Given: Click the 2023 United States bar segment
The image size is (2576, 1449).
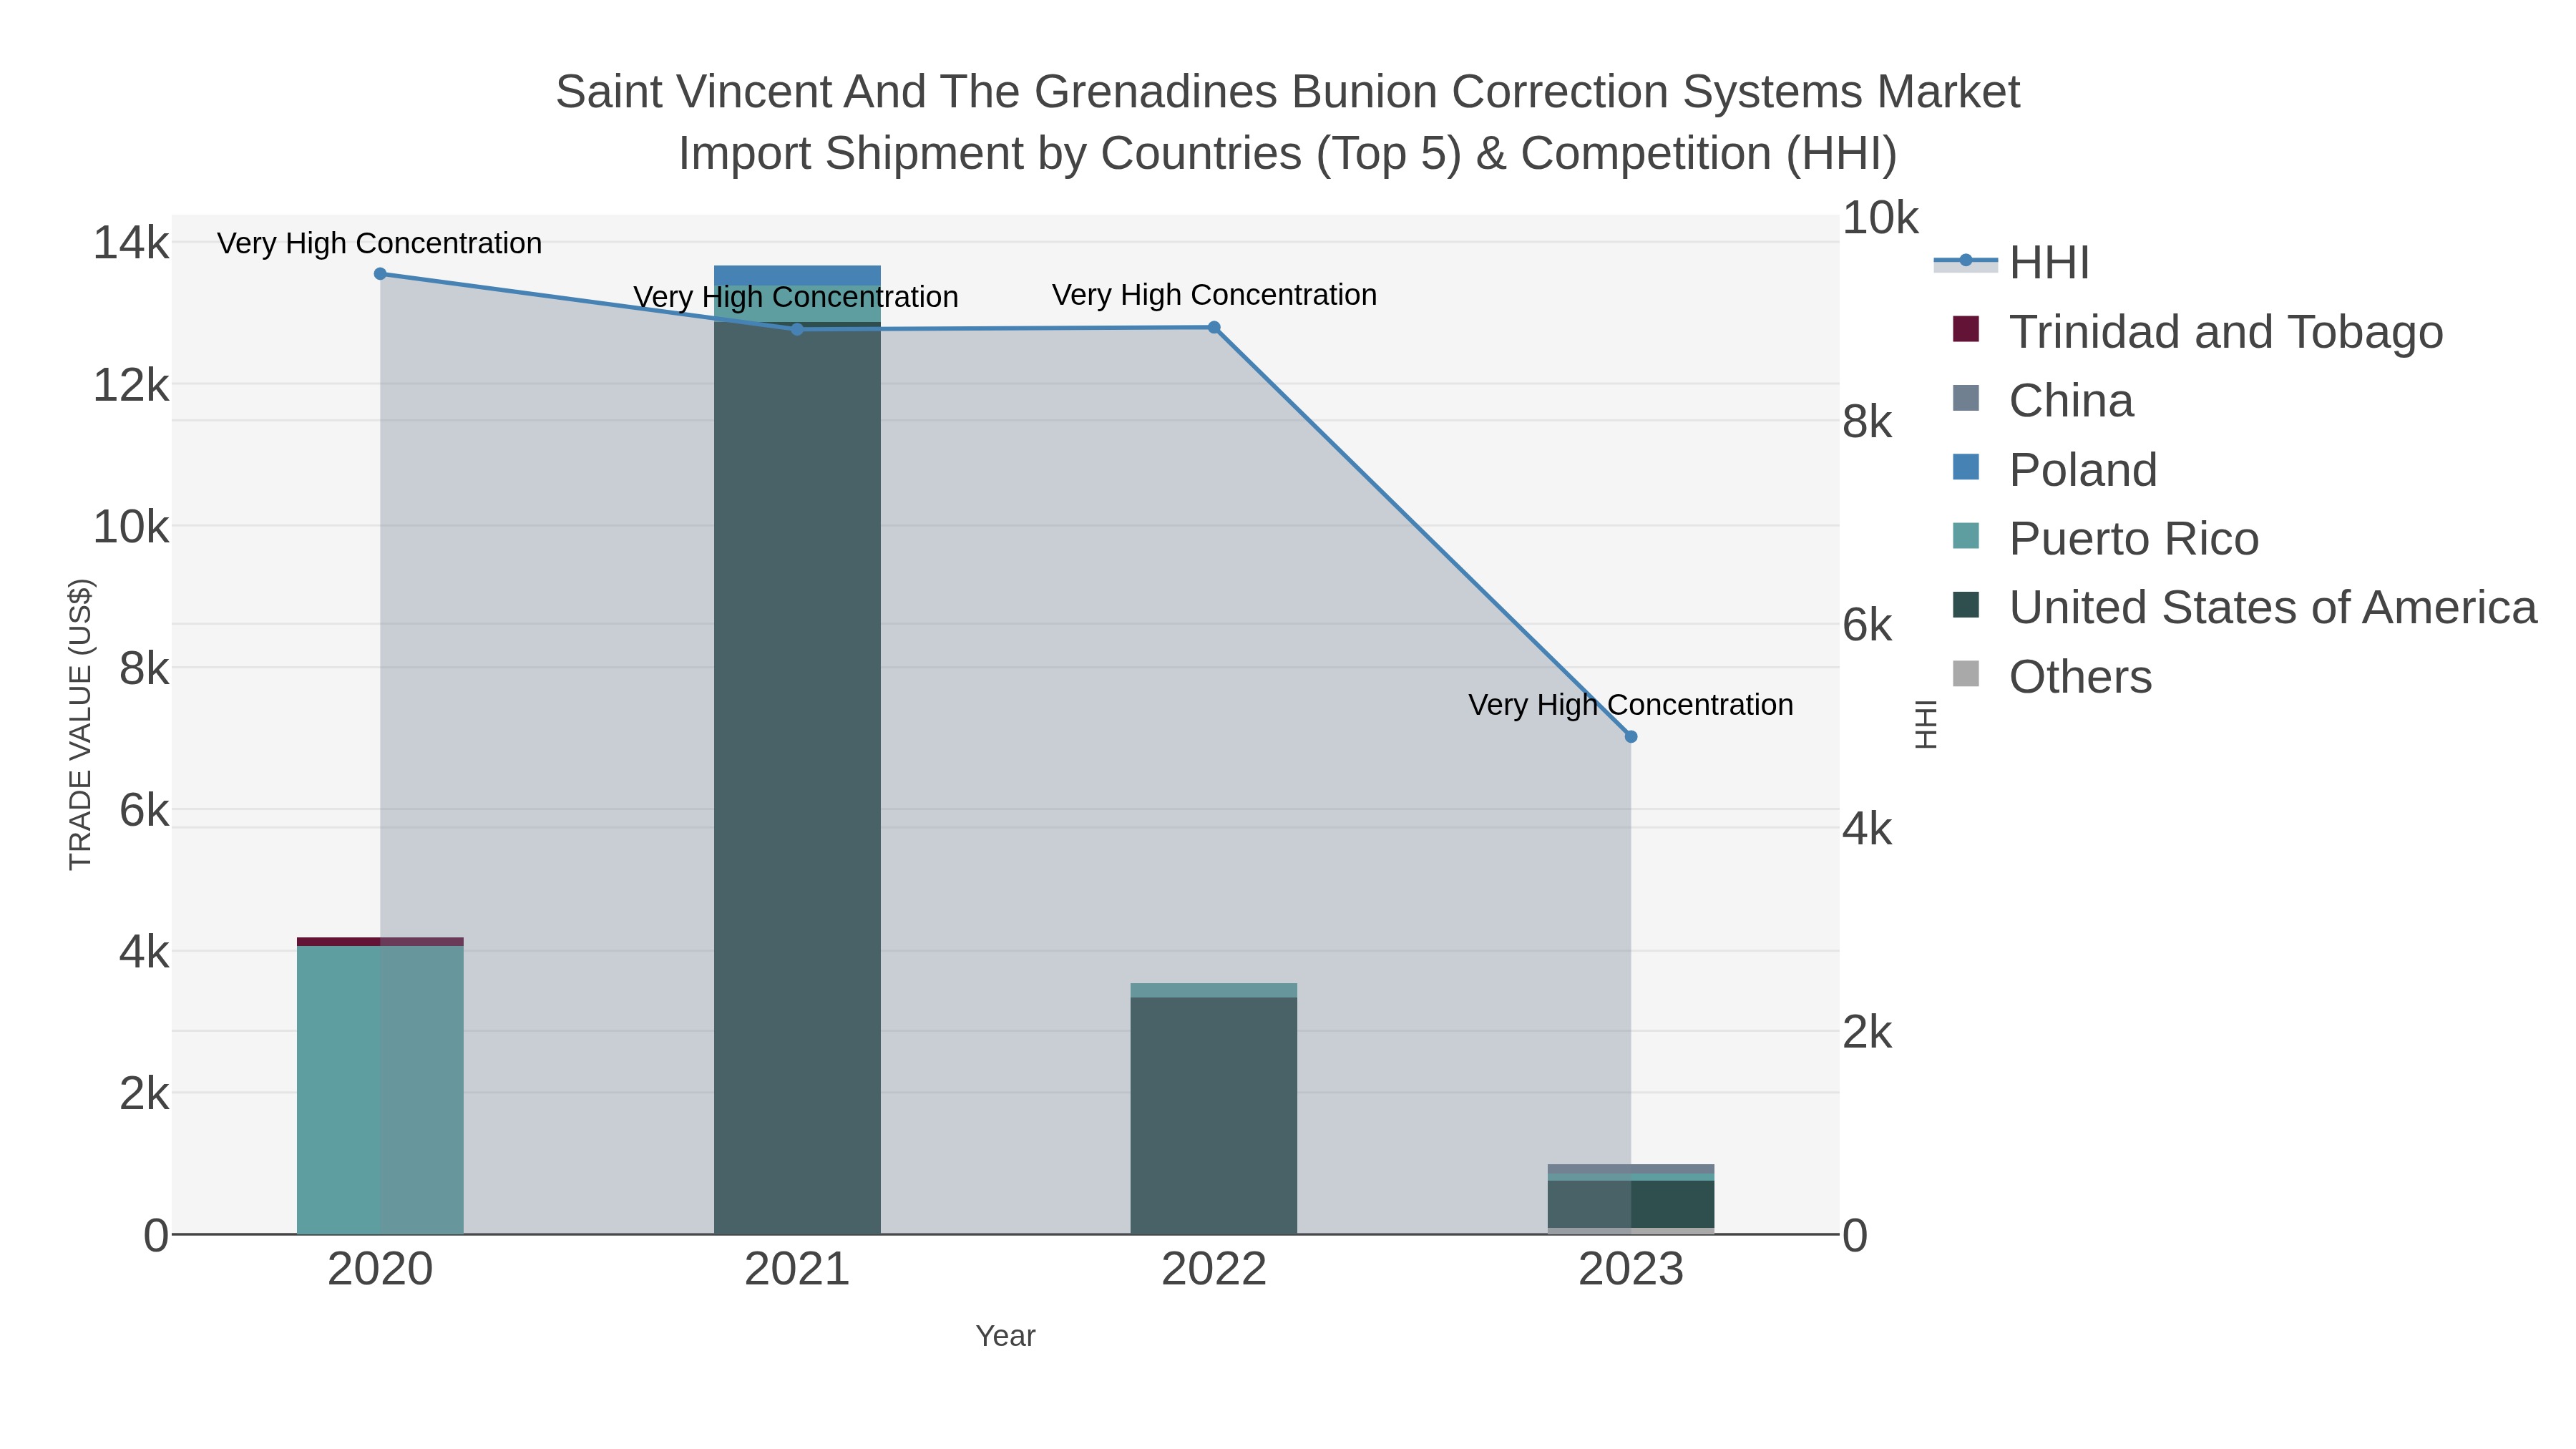Looking at the screenshot, I should coord(1631,1204).
